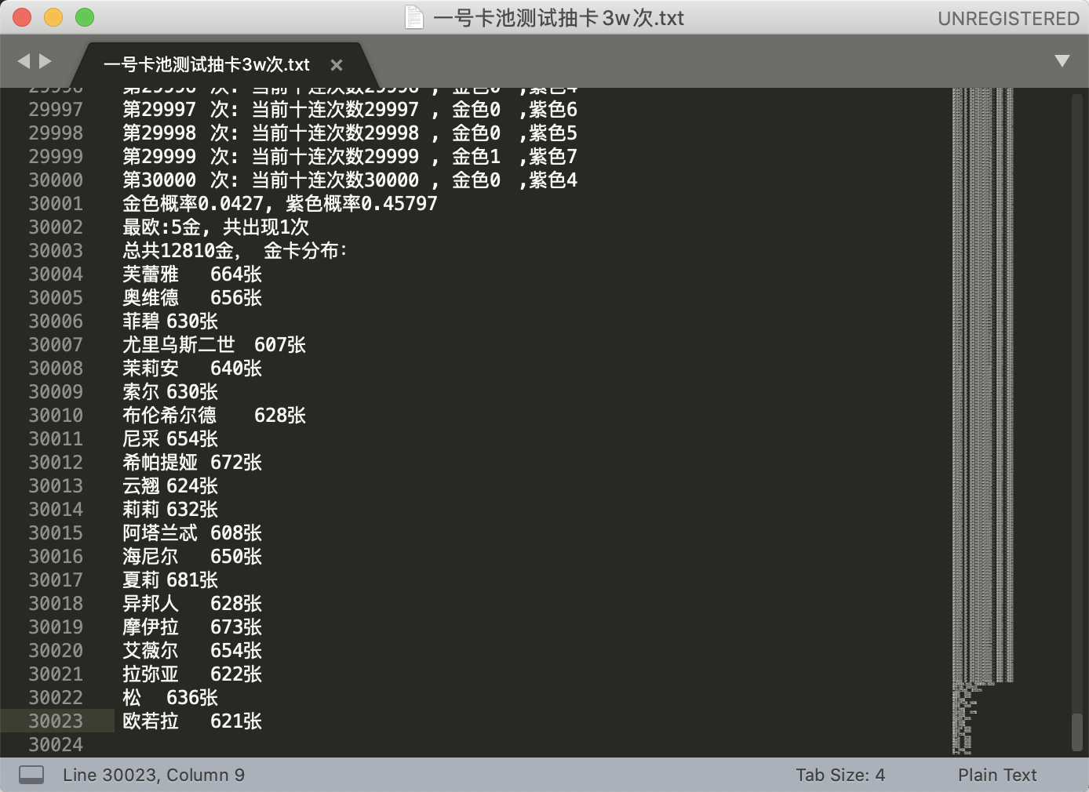
Task: Click the row 云翘 624张
Action: (x=170, y=486)
